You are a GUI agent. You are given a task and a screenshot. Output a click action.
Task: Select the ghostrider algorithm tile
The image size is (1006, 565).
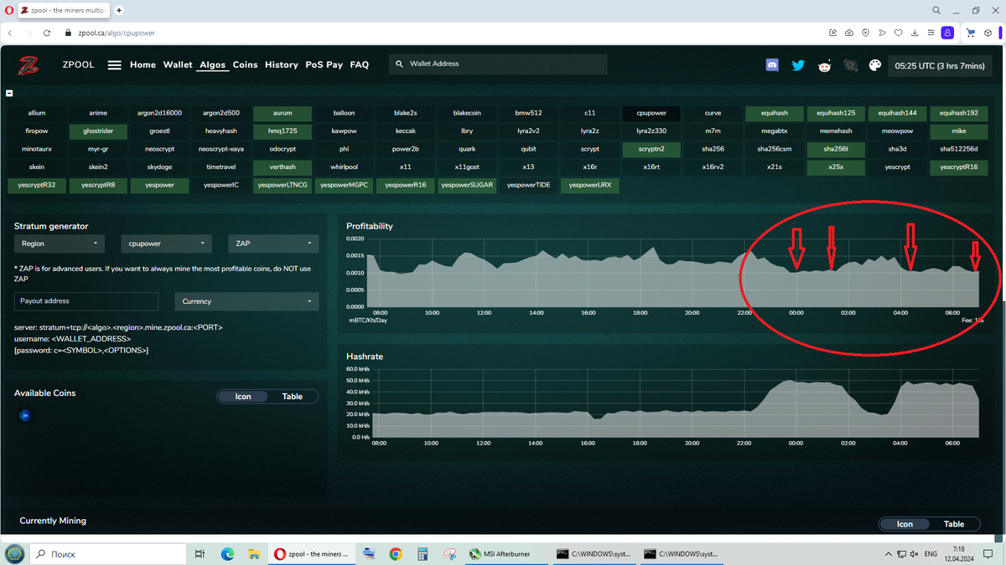(x=98, y=131)
